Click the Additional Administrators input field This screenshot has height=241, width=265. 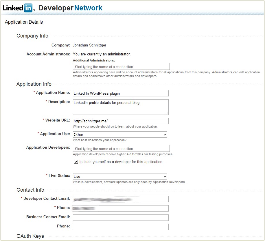pyautogui.click(x=121, y=66)
